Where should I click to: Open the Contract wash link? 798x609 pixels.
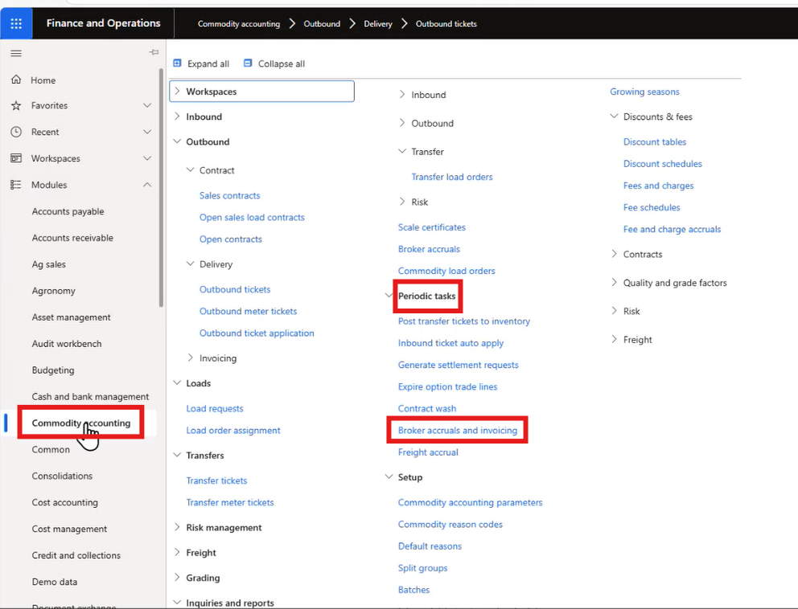point(427,409)
